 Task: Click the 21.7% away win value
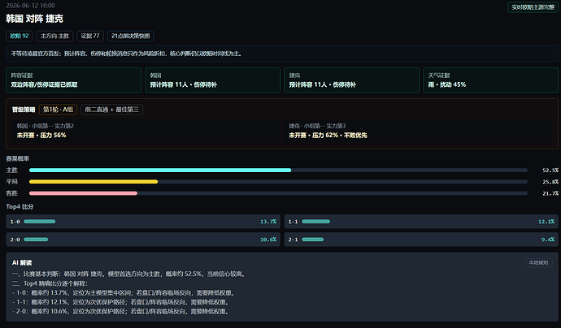[x=550, y=193]
